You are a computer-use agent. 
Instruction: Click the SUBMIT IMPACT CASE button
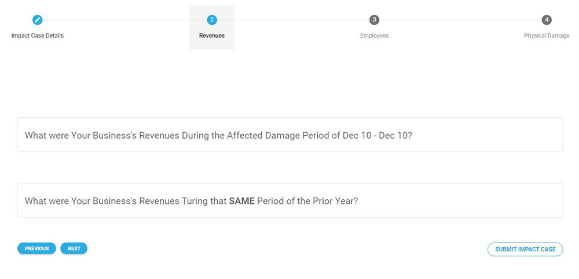(525, 250)
